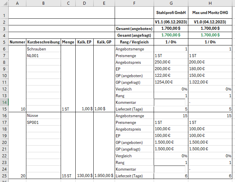Select the V1.0 (04.12.2023) version cell
This screenshot has width=235, height=182.
point(210,22)
